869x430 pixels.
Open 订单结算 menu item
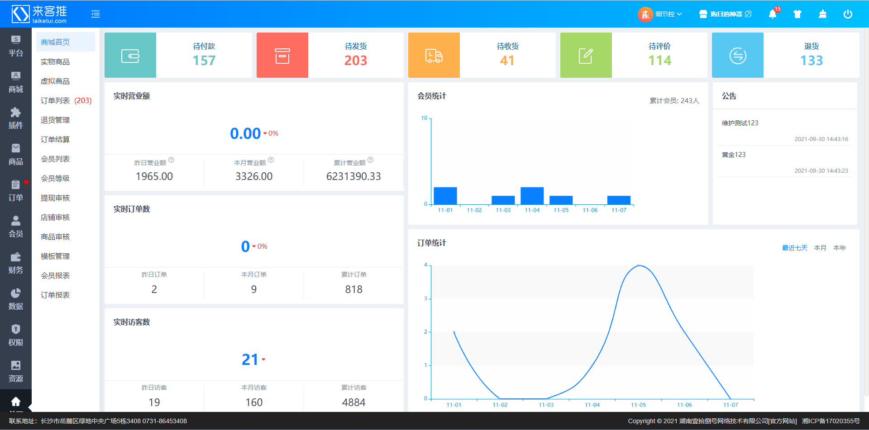pyautogui.click(x=66, y=139)
